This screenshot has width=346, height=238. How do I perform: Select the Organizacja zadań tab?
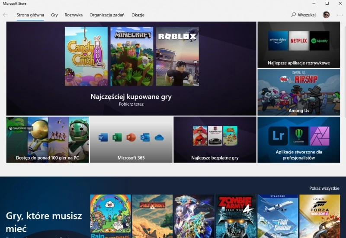pos(107,15)
